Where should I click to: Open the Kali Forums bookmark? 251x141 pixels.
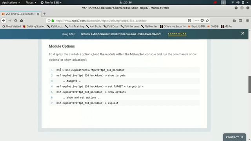click(x=130, y=26)
